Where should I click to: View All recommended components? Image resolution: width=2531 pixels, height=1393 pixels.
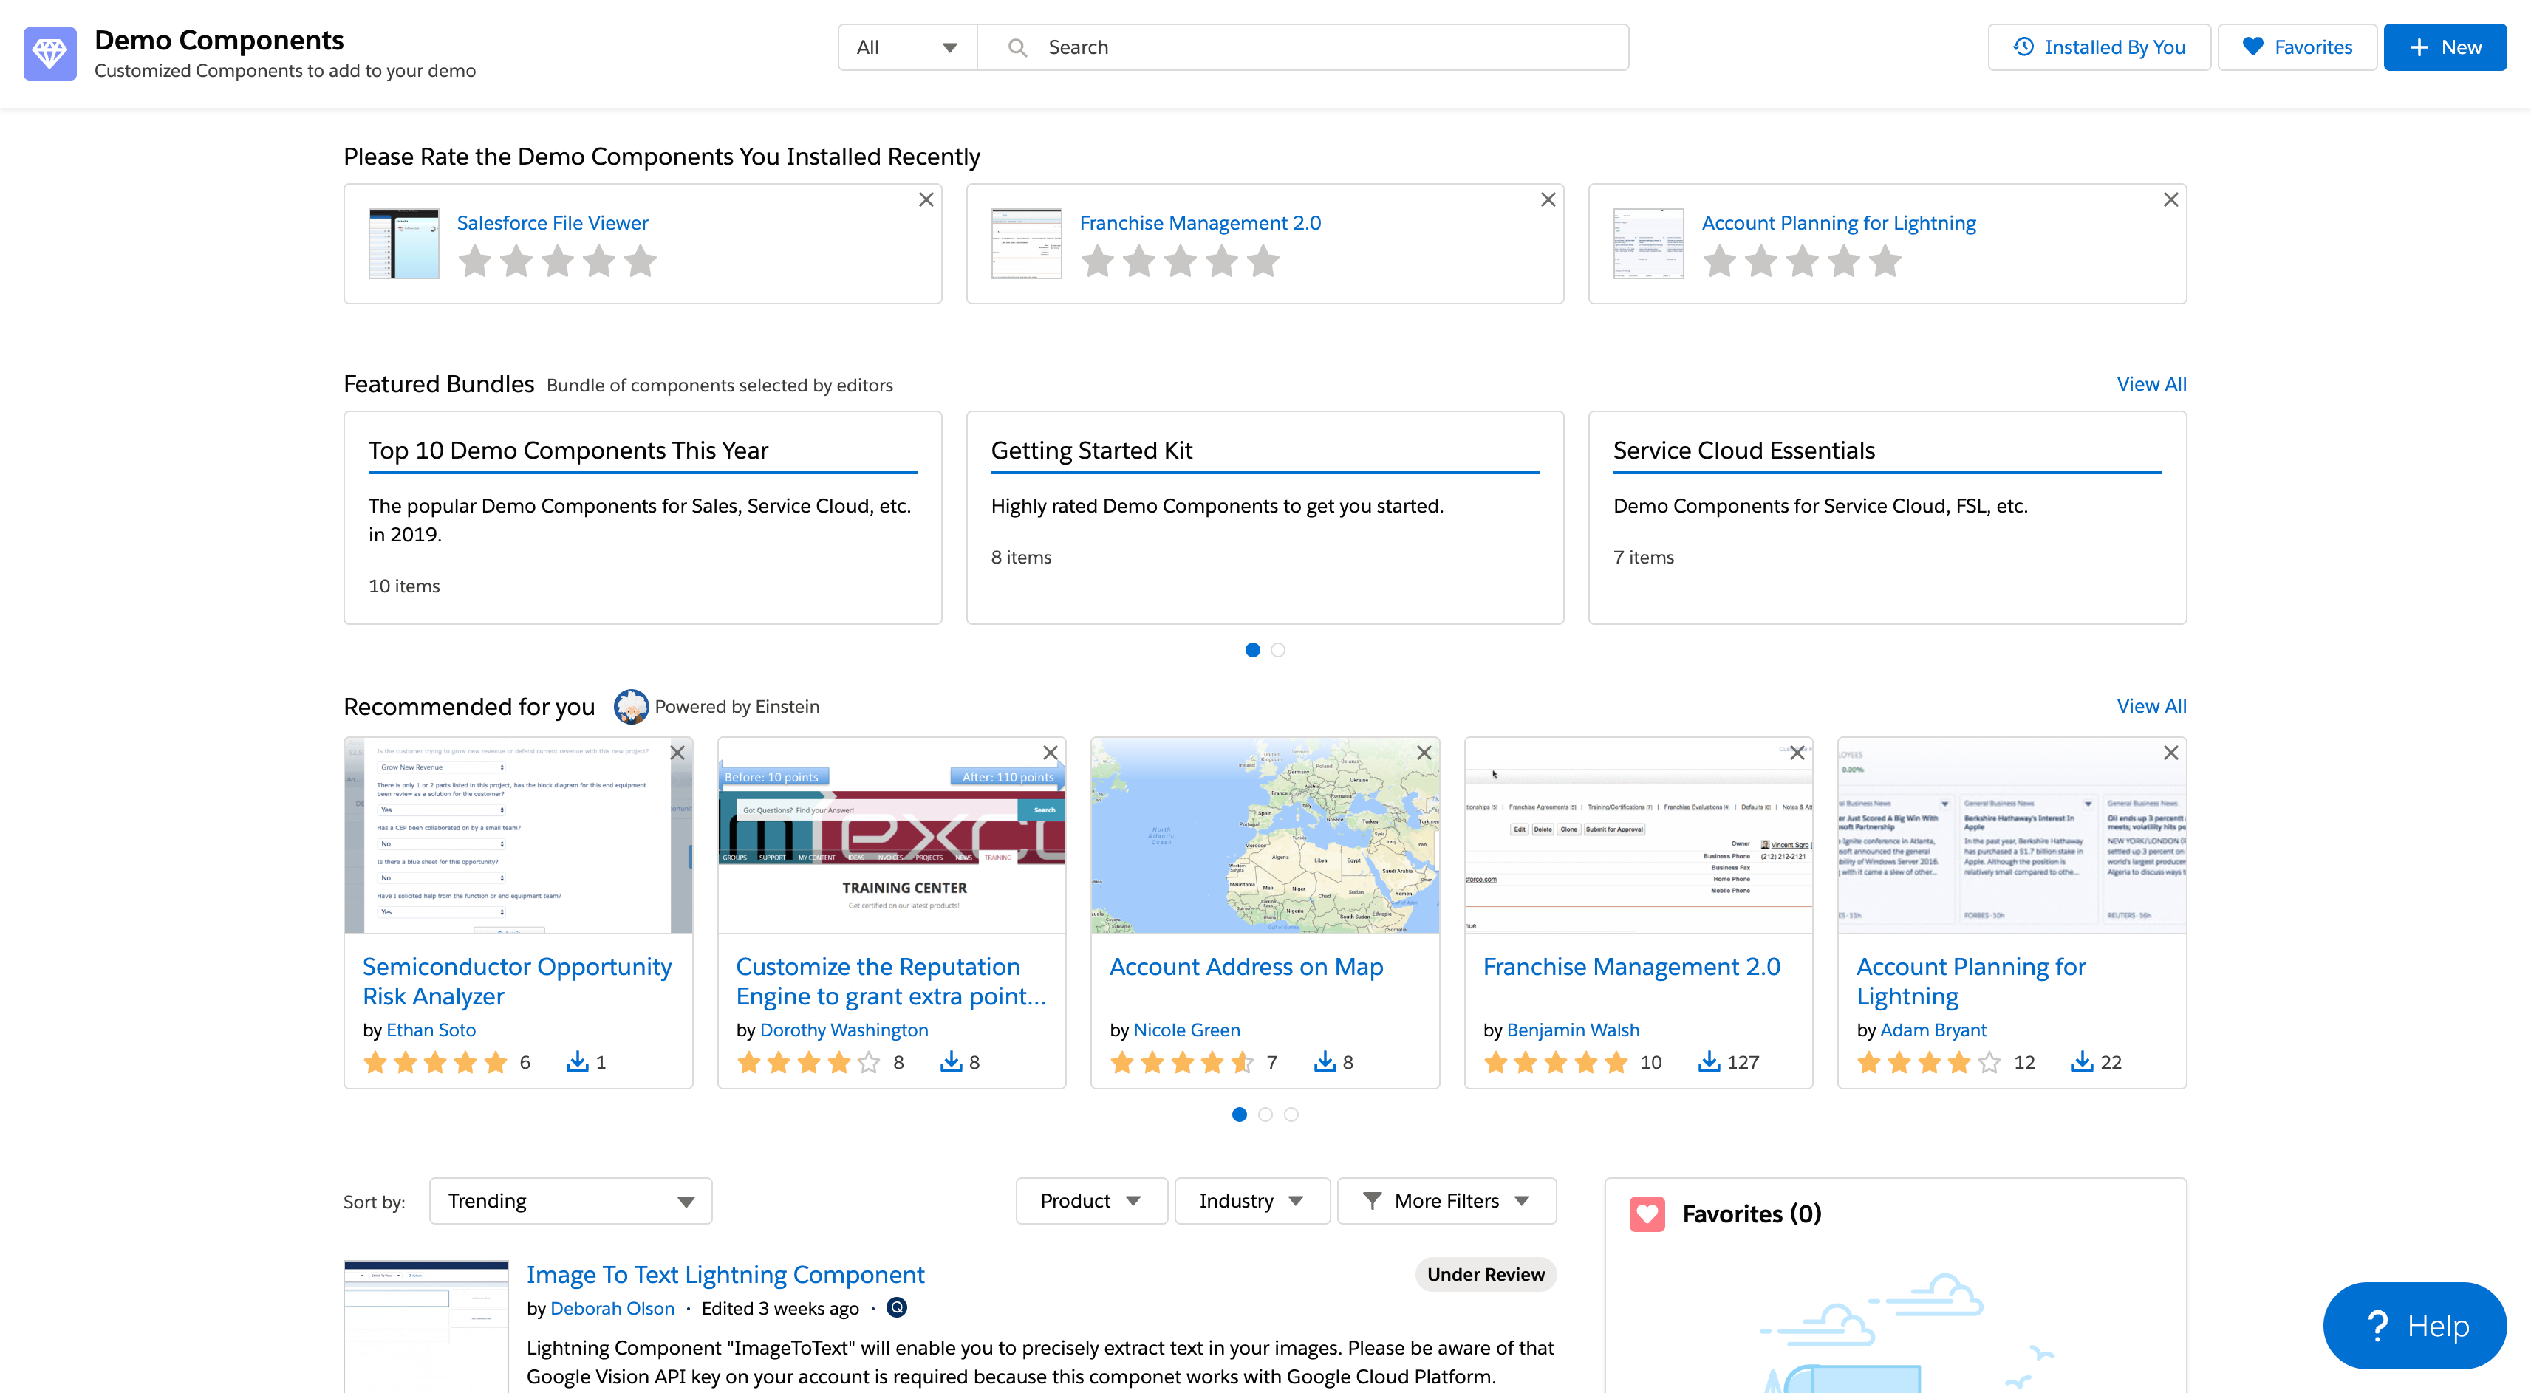2152,706
